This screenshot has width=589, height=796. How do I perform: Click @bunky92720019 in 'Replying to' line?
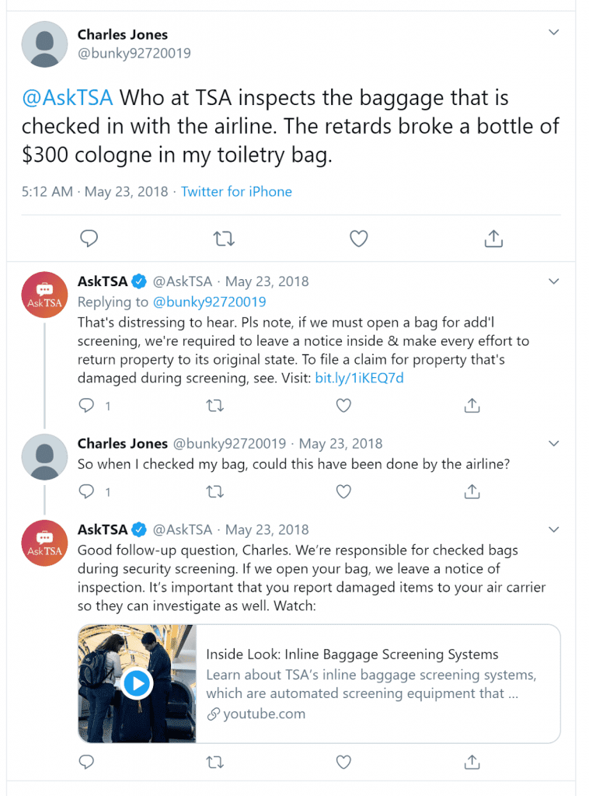pyautogui.click(x=209, y=302)
